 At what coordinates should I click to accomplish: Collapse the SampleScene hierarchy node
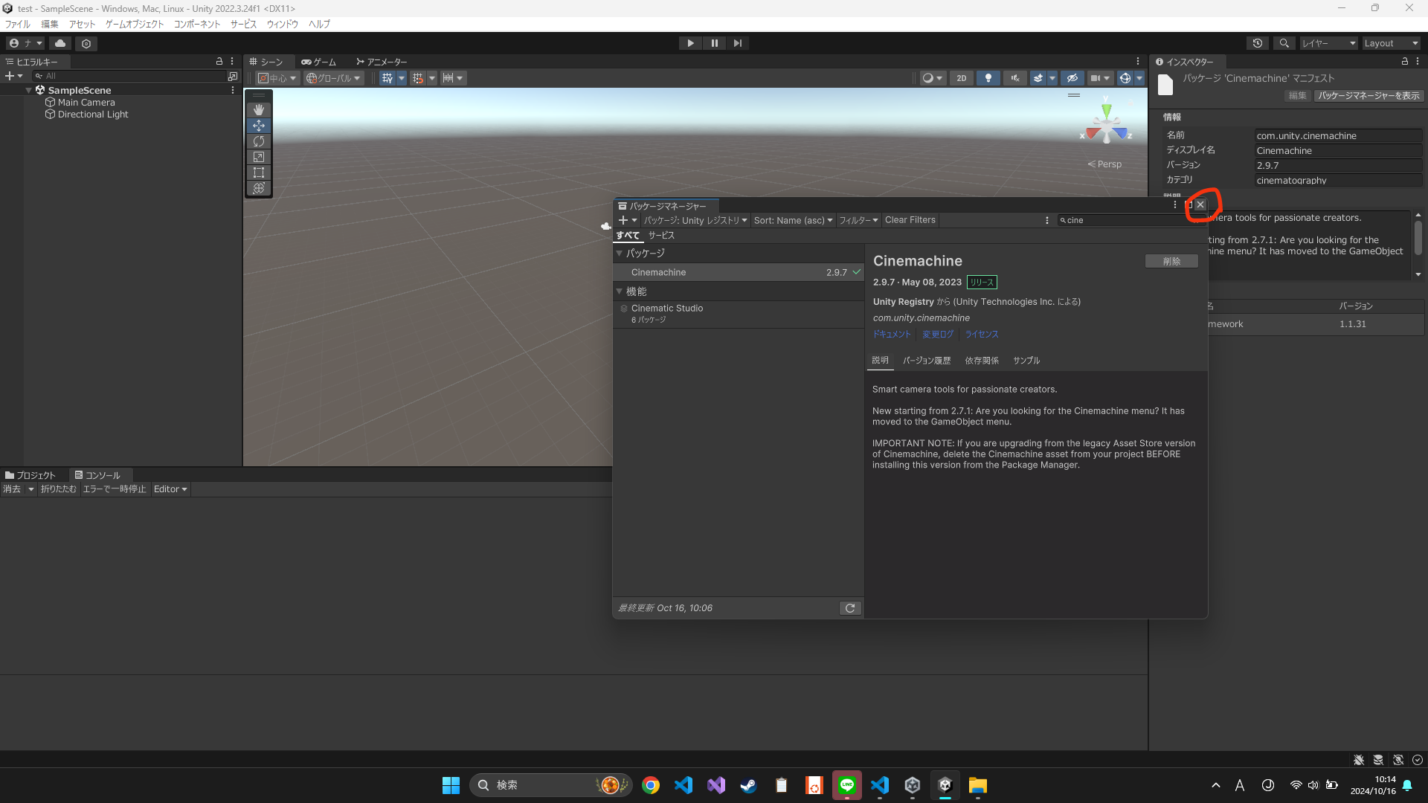tap(29, 90)
